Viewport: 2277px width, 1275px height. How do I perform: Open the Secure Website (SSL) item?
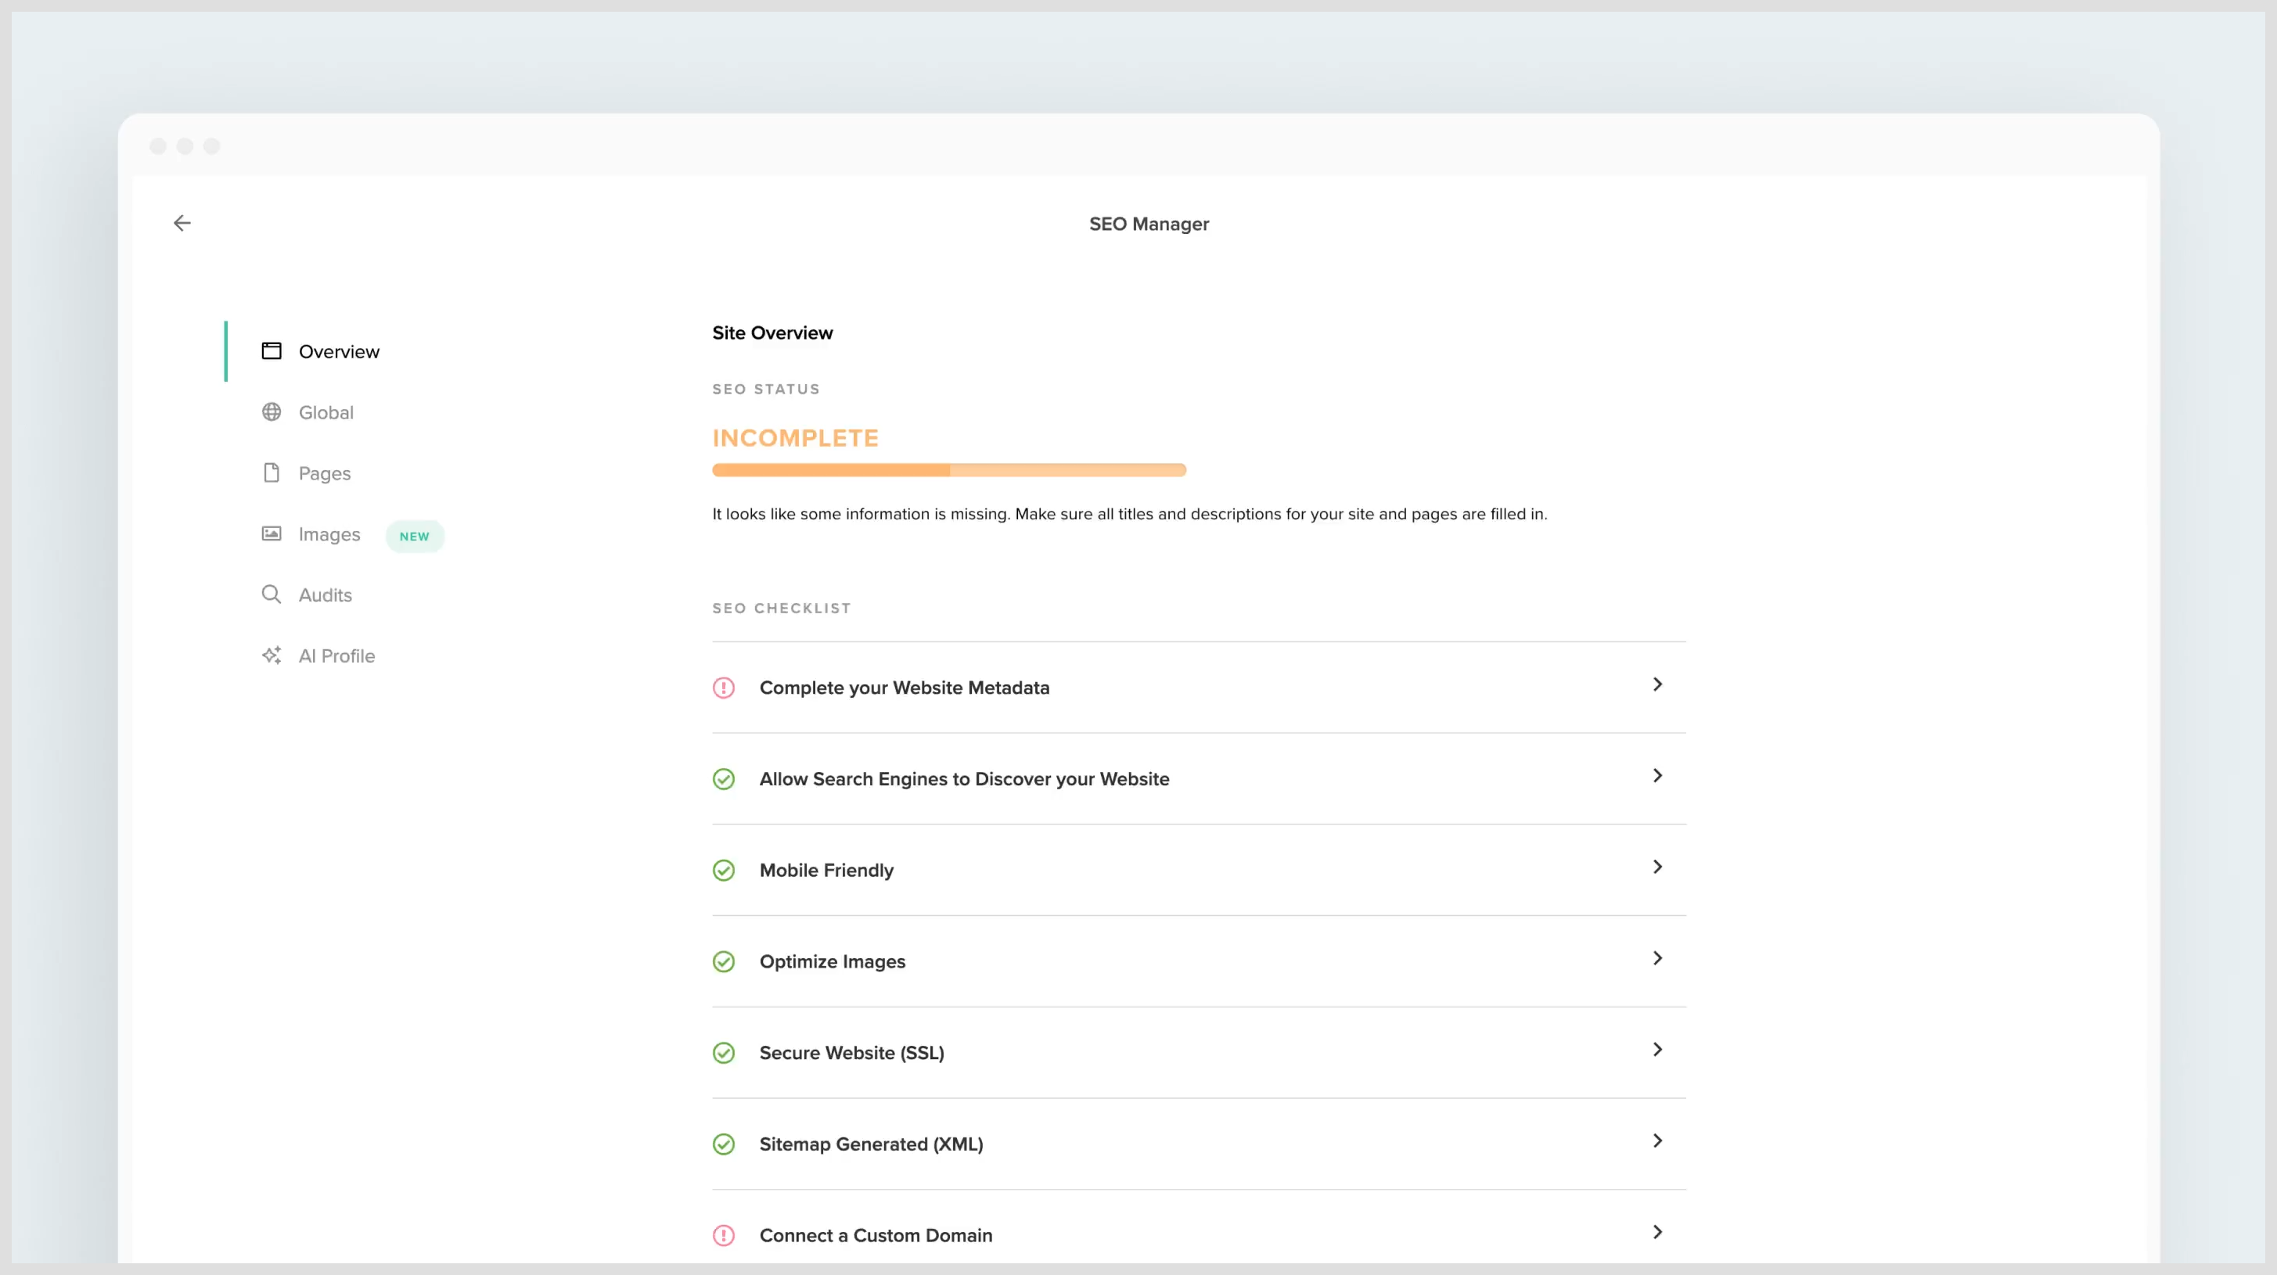[1199, 1053]
